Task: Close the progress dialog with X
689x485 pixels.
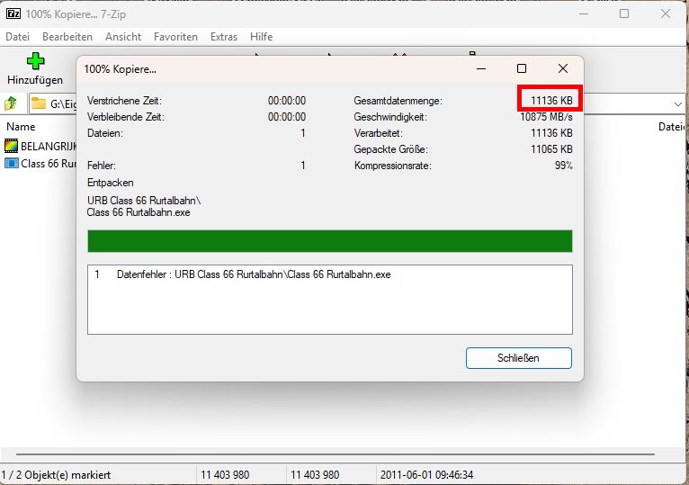Action: coord(563,68)
